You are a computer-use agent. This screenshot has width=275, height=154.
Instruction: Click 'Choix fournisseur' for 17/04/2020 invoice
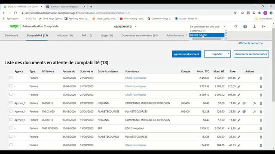(x=136, y=86)
